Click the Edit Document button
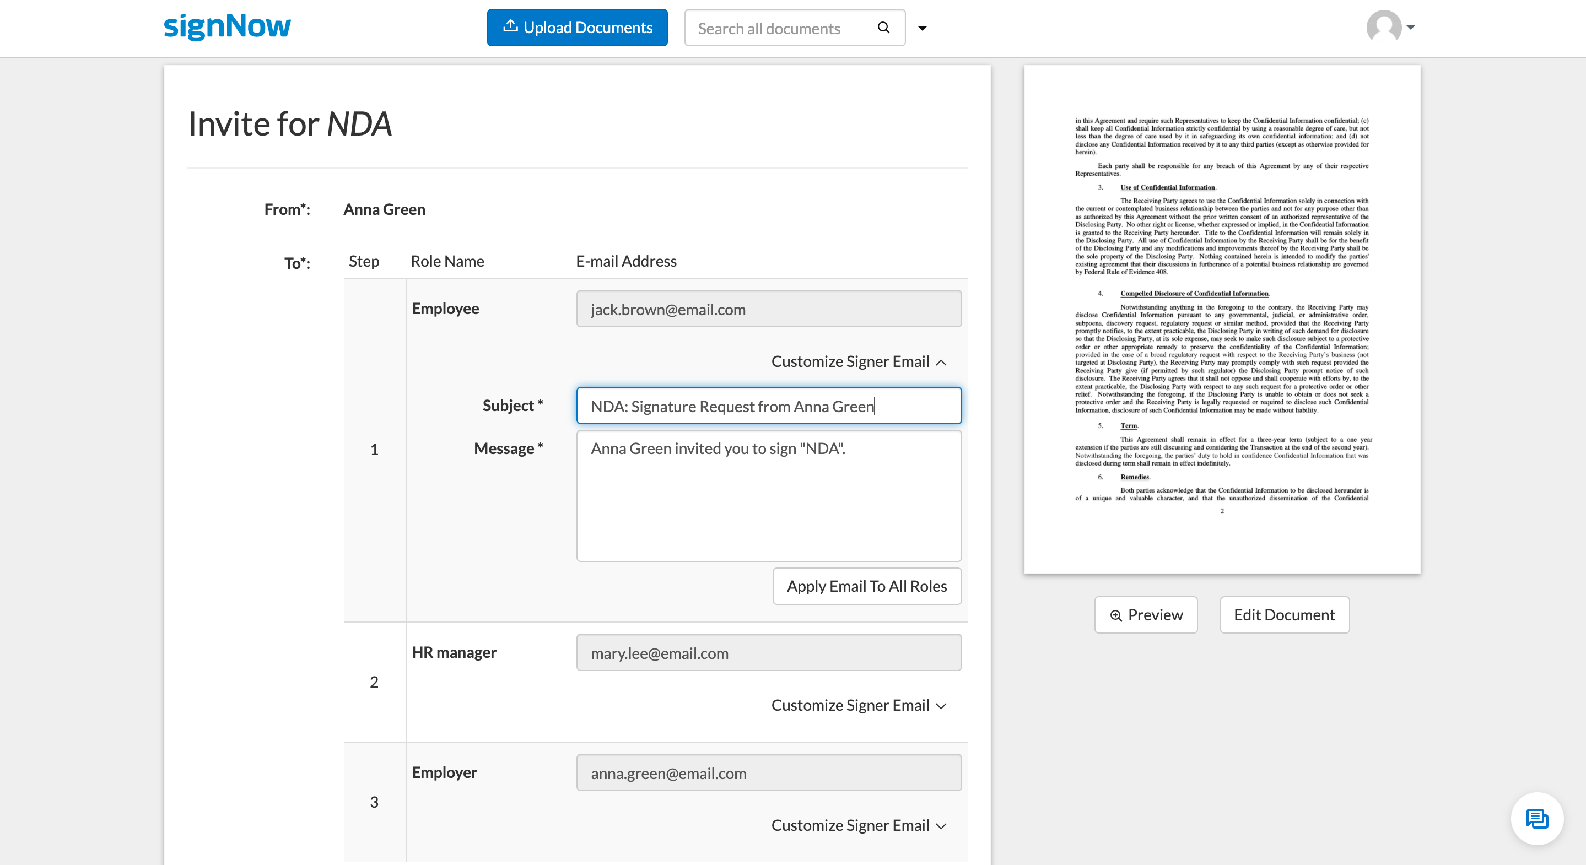 [x=1283, y=615]
